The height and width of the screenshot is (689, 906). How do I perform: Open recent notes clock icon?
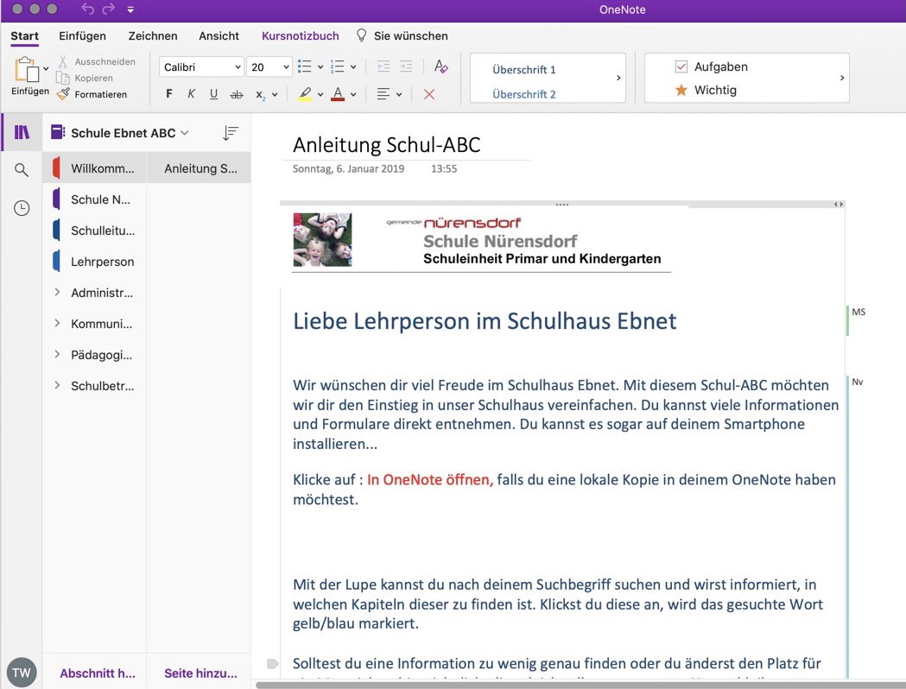pos(22,208)
